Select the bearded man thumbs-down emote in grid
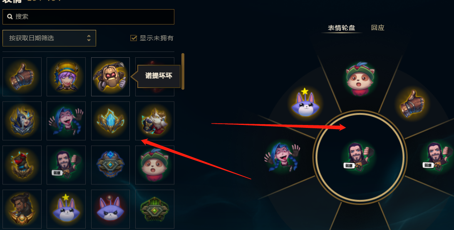This screenshot has width=454, height=230. pos(66,165)
